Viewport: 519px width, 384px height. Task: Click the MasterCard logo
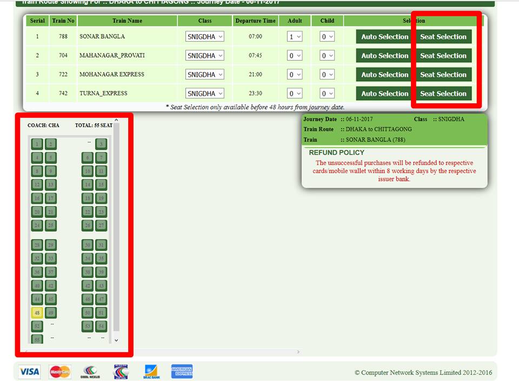(x=60, y=372)
